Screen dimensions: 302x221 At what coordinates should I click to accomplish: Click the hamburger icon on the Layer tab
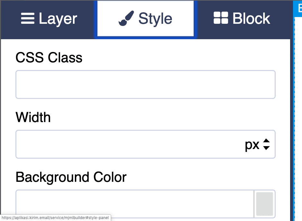coord(28,18)
